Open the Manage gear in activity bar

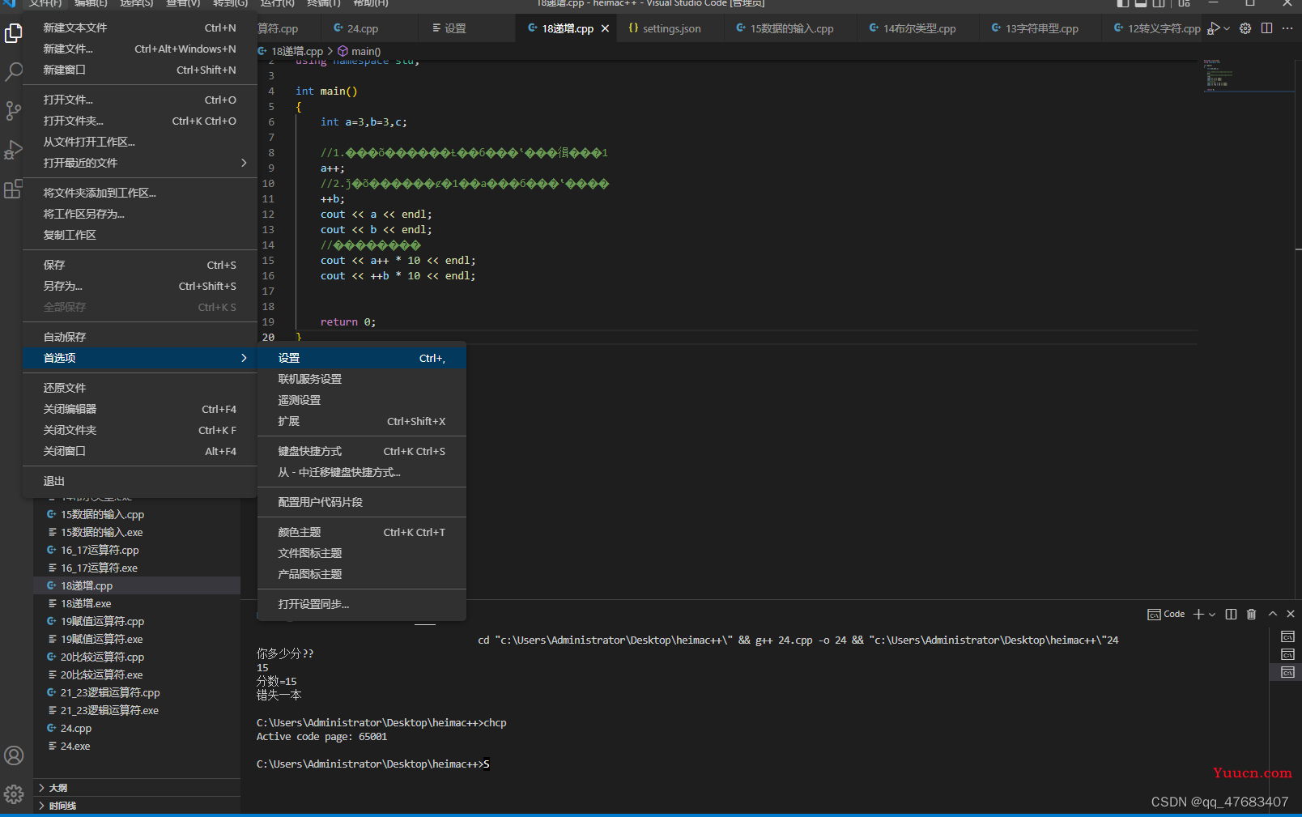(x=14, y=794)
